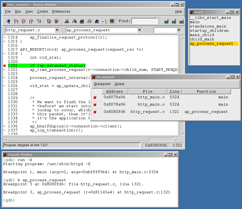
Task: Click the Local Variables house icon
Action: (97, 21)
